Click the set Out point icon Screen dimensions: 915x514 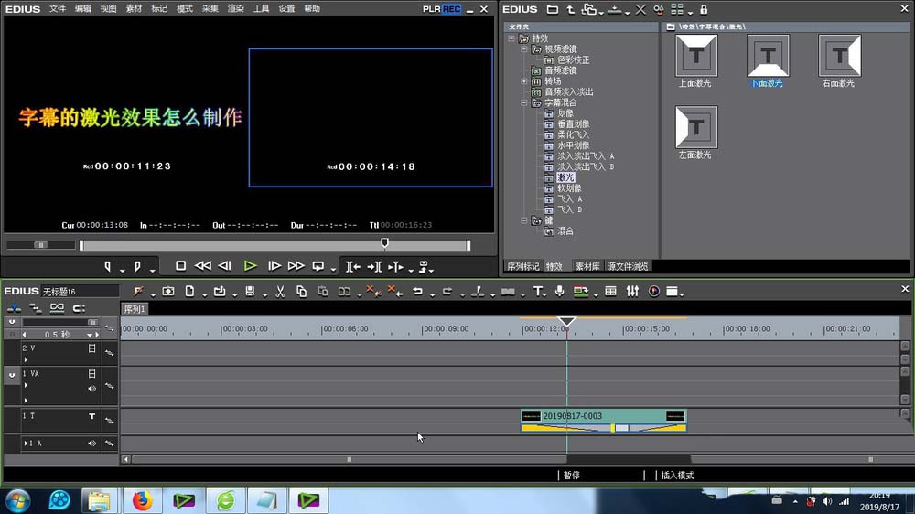pos(138,267)
